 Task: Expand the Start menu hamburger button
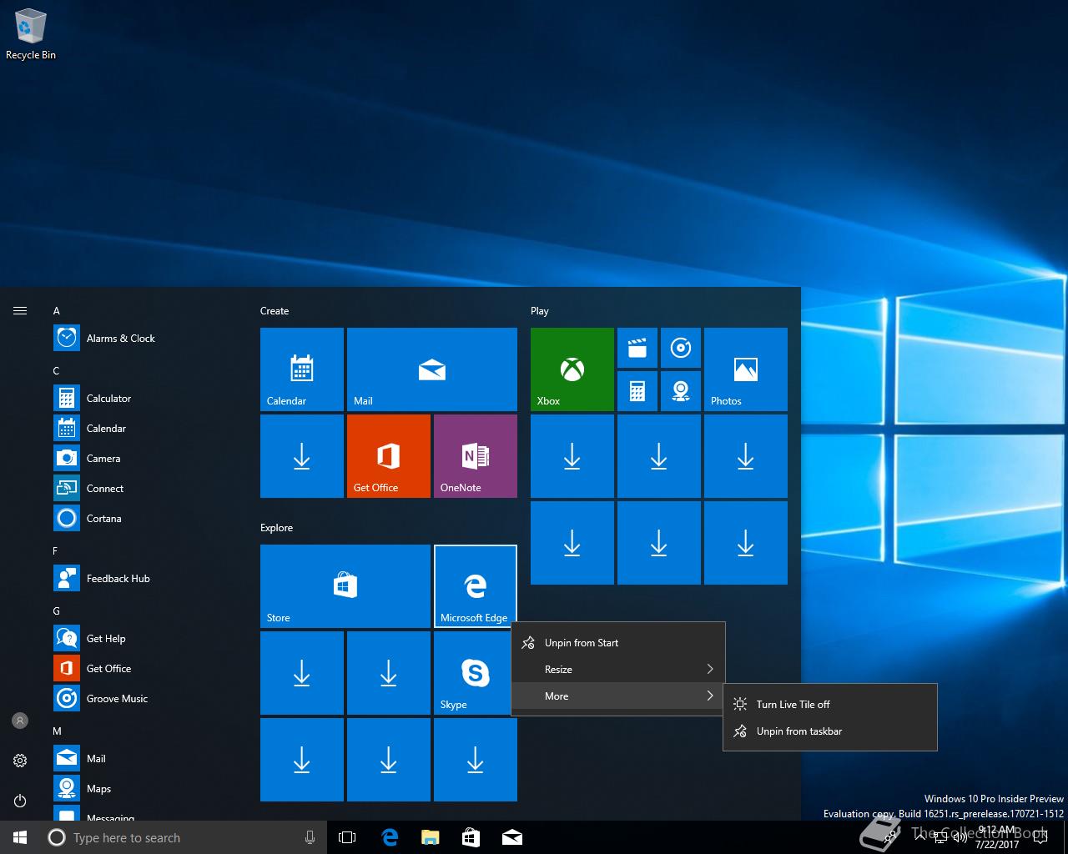coord(20,310)
